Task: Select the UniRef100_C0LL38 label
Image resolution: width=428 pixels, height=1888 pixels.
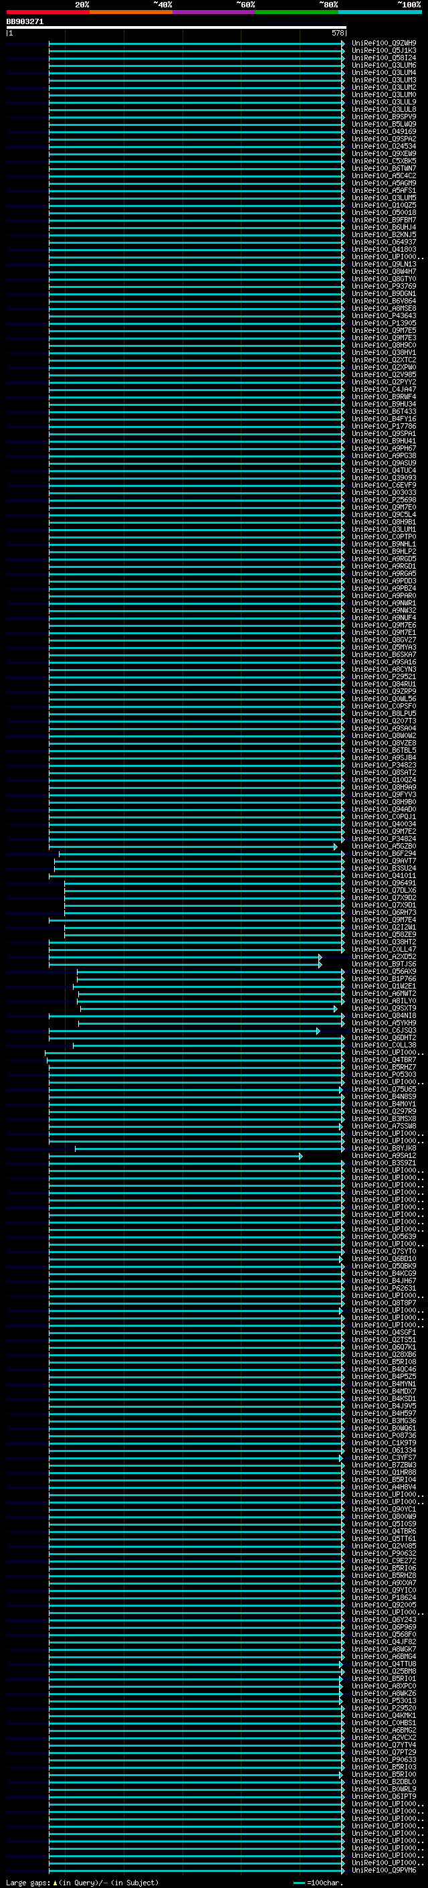Action: pyautogui.click(x=384, y=1045)
